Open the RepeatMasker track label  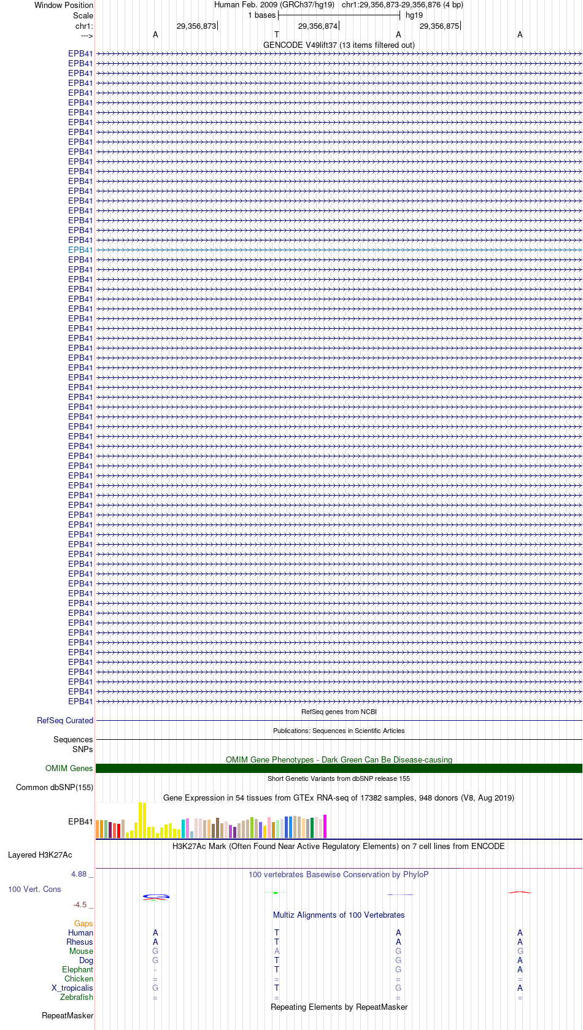[x=68, y=1015]
